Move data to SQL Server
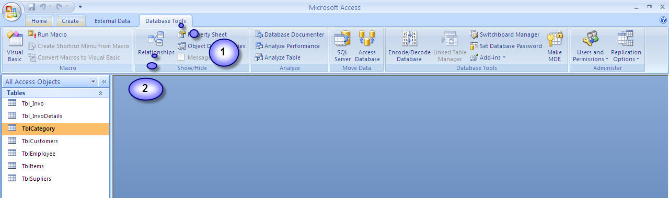 343,46
